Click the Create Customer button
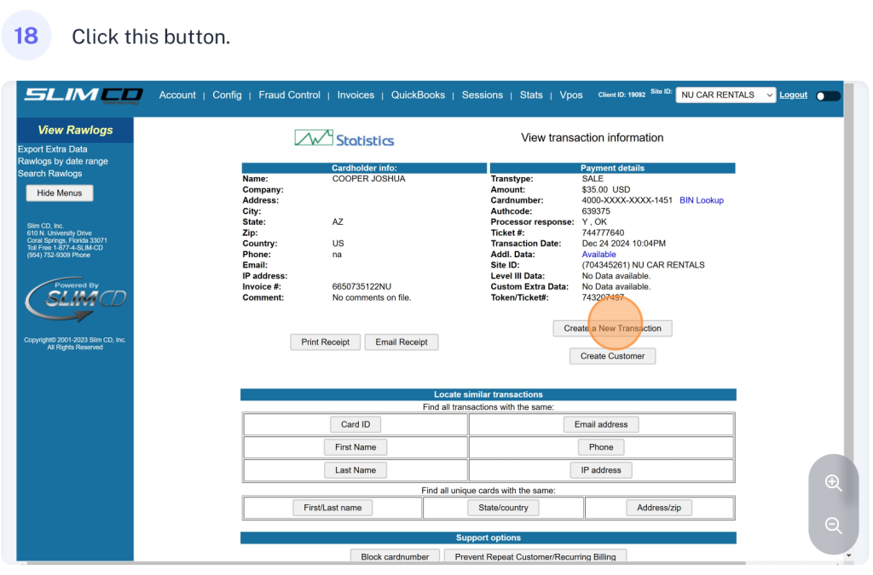Screen dimensions: 873x575 click(x=612, y=356)
